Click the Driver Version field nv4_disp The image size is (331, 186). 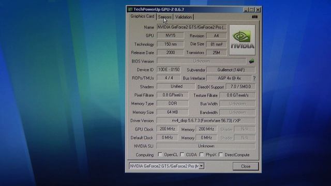pyautogui.click(x=206, y=120)
